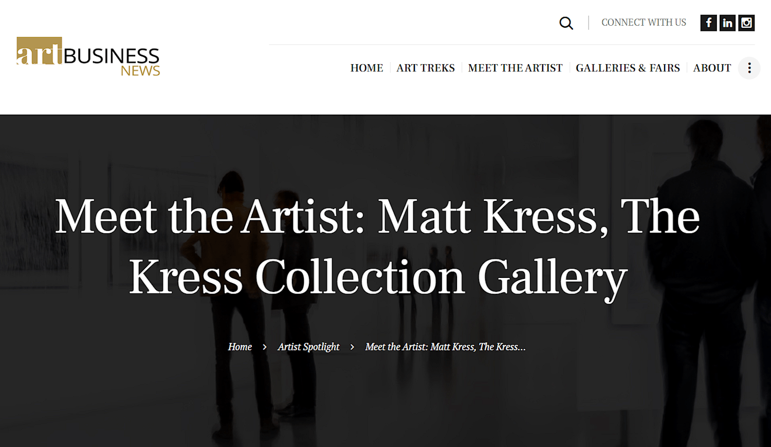Click the Meet the Artist headline
771x447 pixels.
point(378,247)
